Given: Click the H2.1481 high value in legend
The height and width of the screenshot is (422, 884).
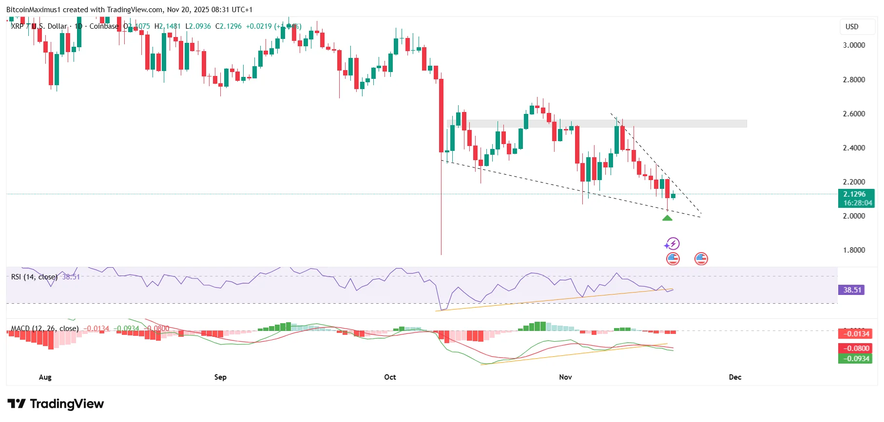Looking at the screenshot, I should coord(167,26).
